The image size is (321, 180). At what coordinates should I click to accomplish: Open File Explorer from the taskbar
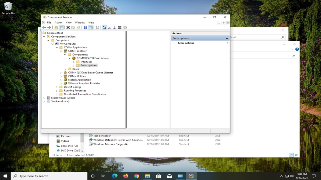pyautogui.click(x=147, y=176)
